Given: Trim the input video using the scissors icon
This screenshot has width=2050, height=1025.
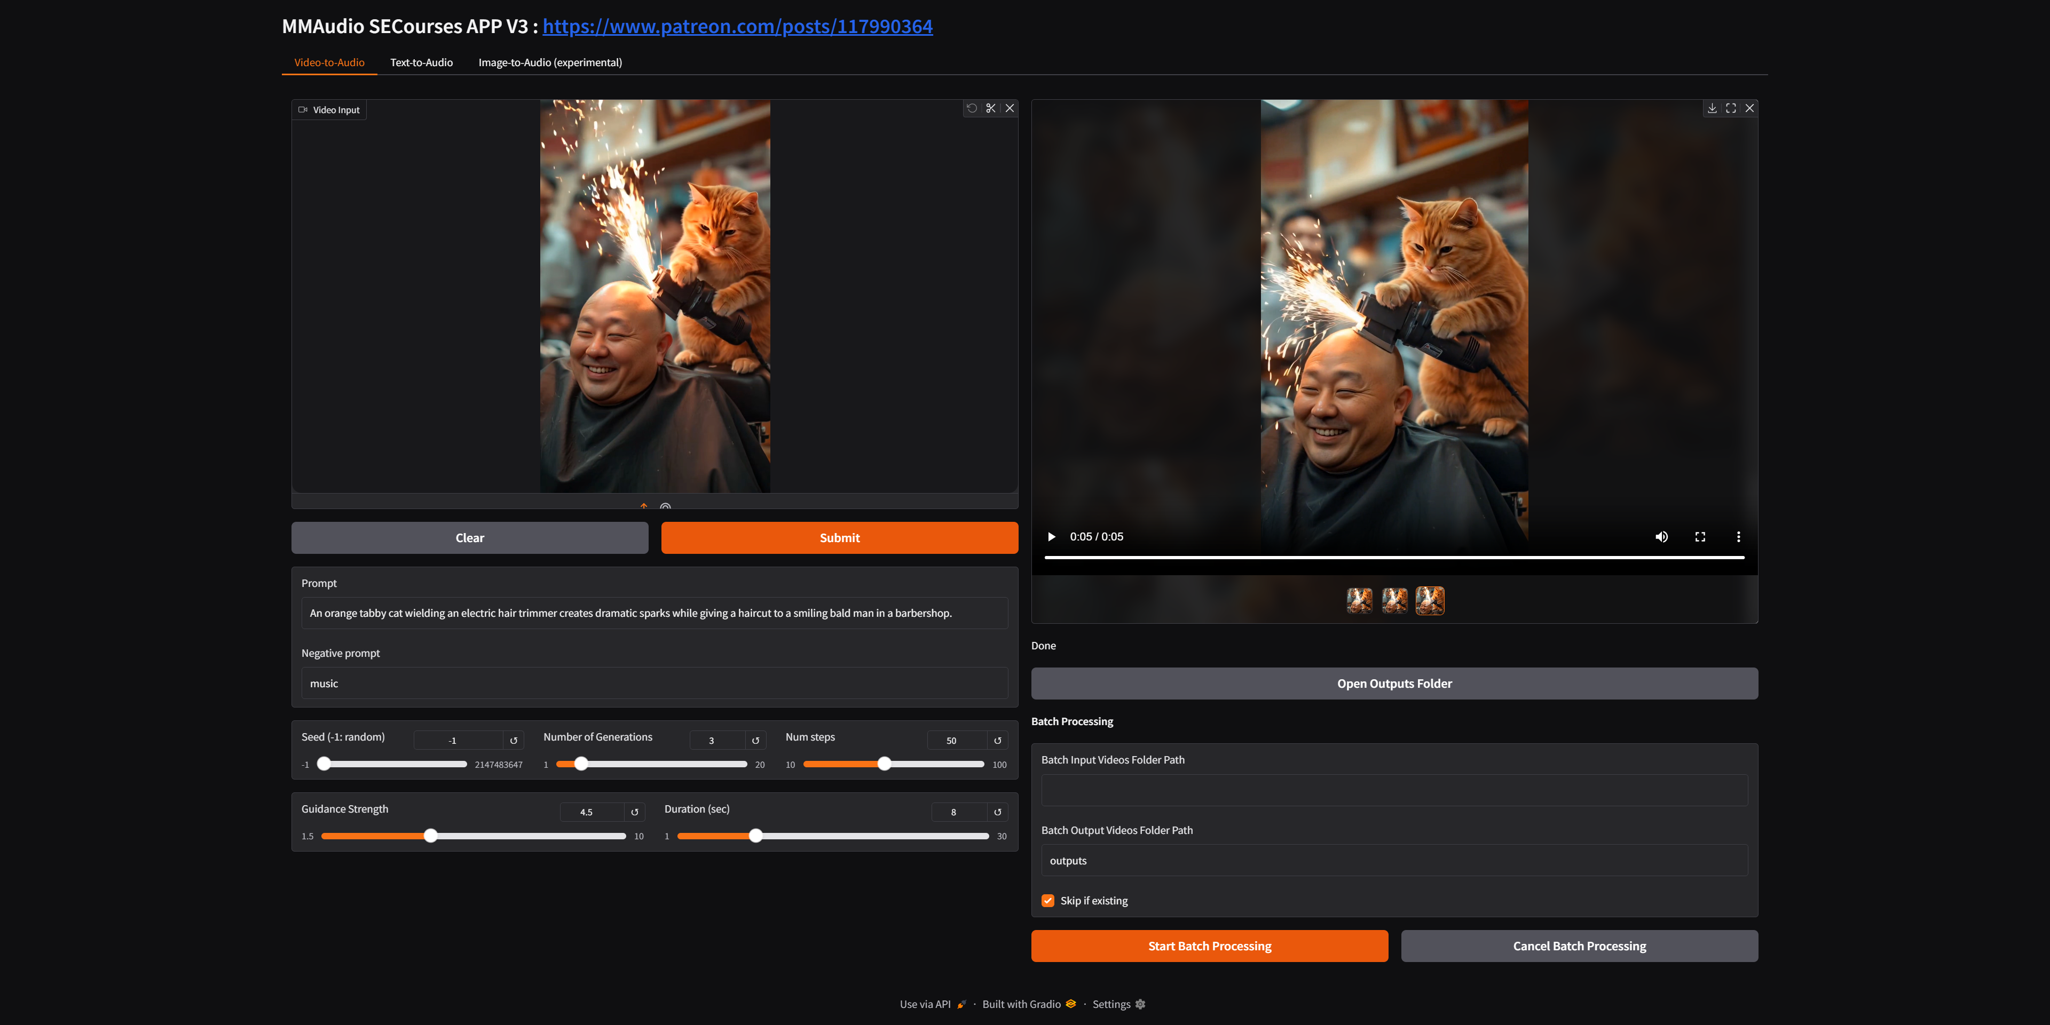Looking at the screenshot, I should 991,109.
